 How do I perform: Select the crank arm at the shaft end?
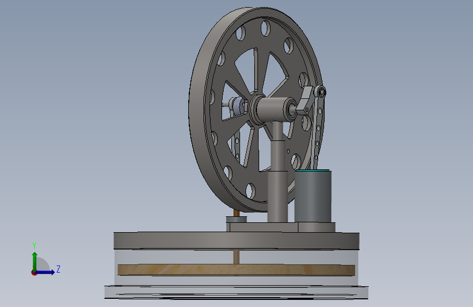306,101
